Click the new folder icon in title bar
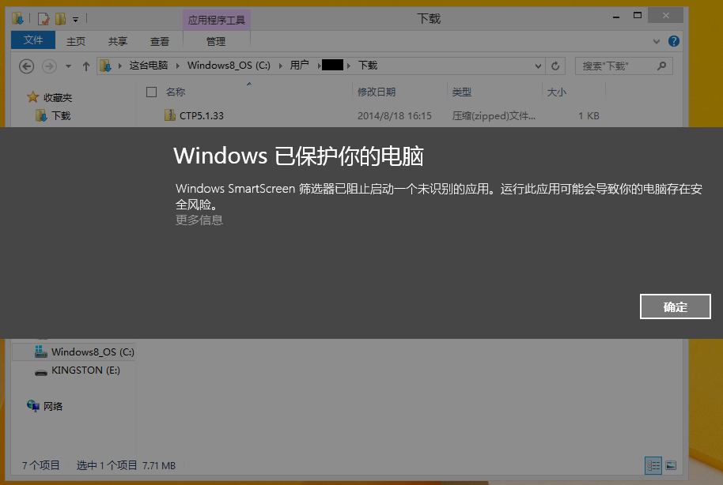Viewport: 723px width, 485px height. point(60,18)
